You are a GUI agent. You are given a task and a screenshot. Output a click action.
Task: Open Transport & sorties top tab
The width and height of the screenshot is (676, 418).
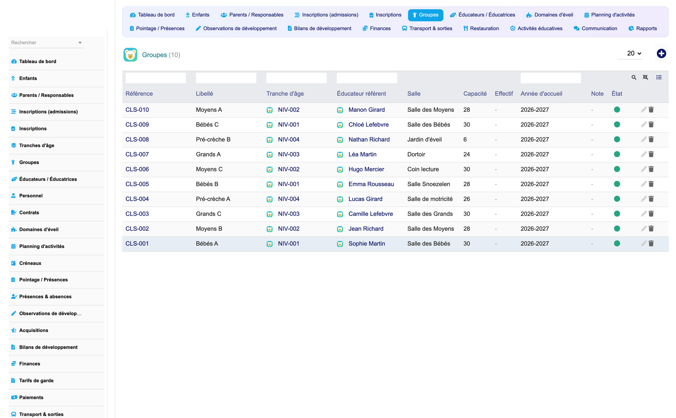tap(427, 28)
